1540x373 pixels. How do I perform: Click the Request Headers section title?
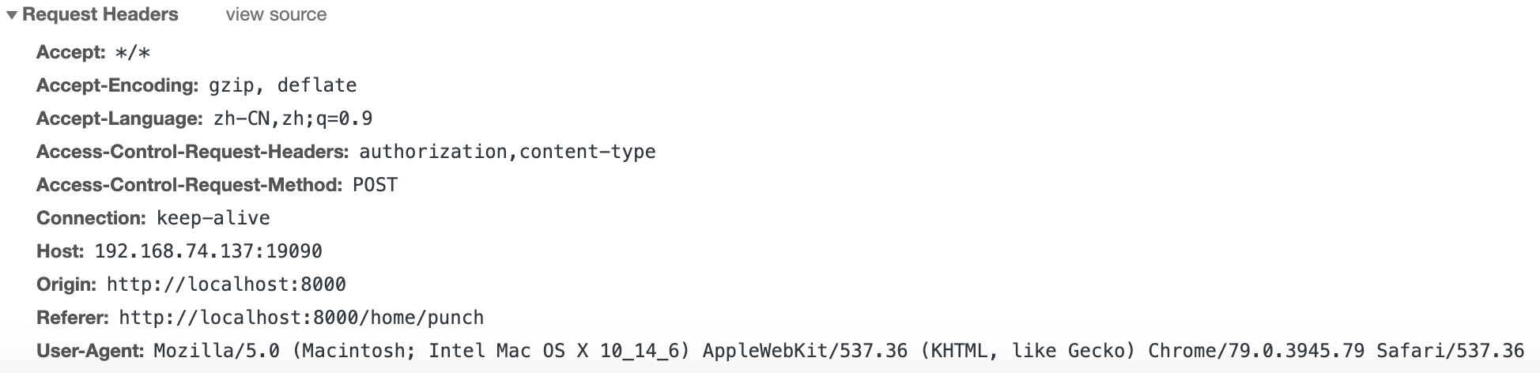(x=100, y=14)
